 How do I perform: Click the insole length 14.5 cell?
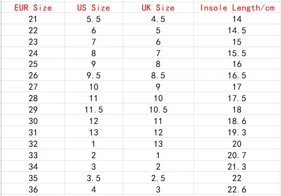click(x=237, y=31)
